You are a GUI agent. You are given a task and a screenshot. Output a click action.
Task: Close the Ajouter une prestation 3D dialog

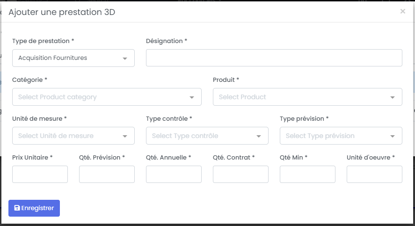tap(402, 12)
